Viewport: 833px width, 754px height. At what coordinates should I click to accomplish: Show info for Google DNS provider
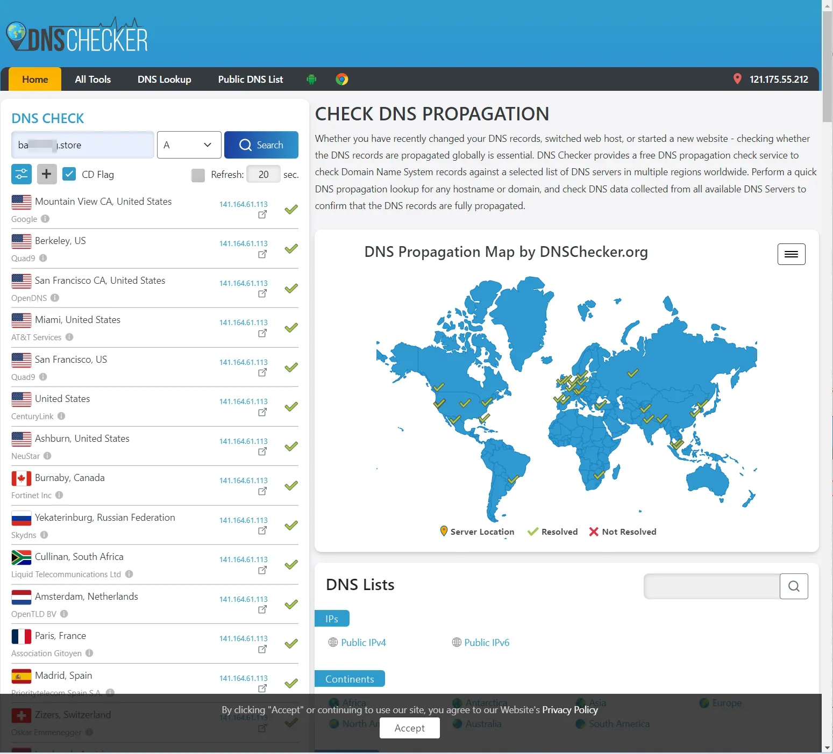[45, 219]
